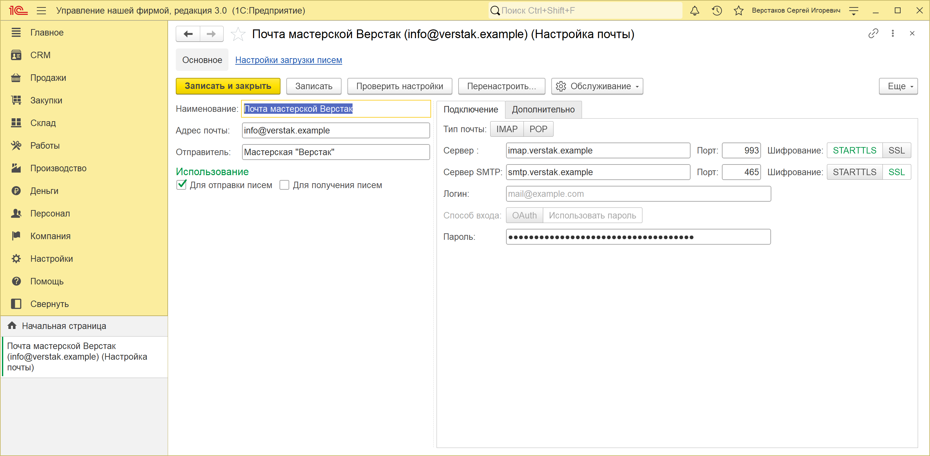Click the Адрес почты field
This screenshot has width=930, height=456.
coord(336,130)
